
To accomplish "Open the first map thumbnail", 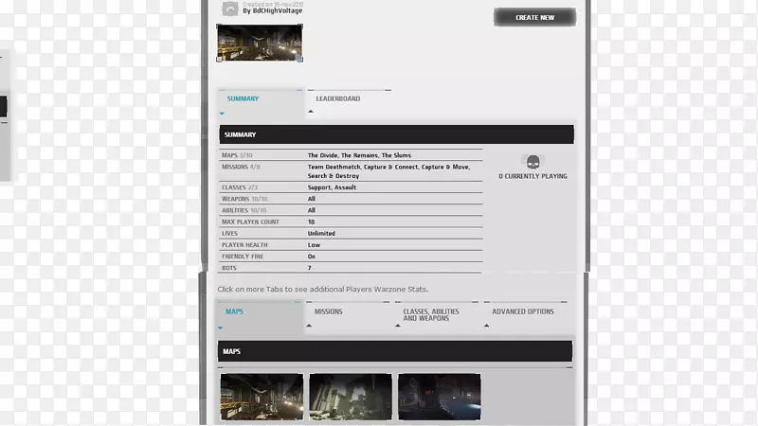I will [x=262, y=397].
